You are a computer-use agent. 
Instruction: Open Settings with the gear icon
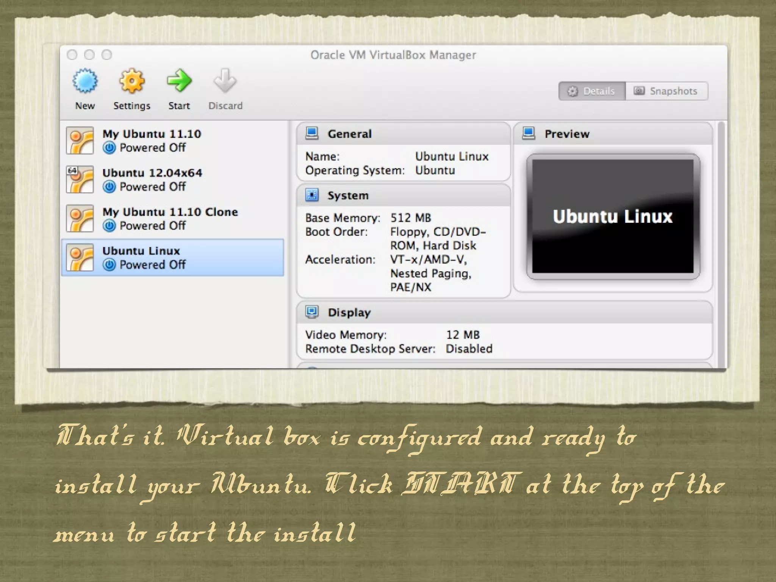pos(132,81)
